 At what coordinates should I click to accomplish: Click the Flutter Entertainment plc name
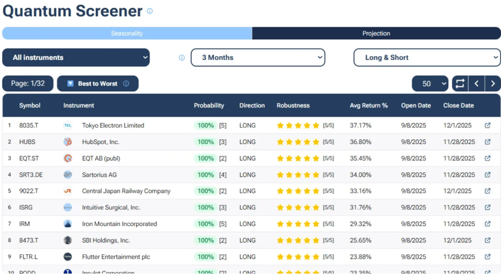tap(116, 257)
